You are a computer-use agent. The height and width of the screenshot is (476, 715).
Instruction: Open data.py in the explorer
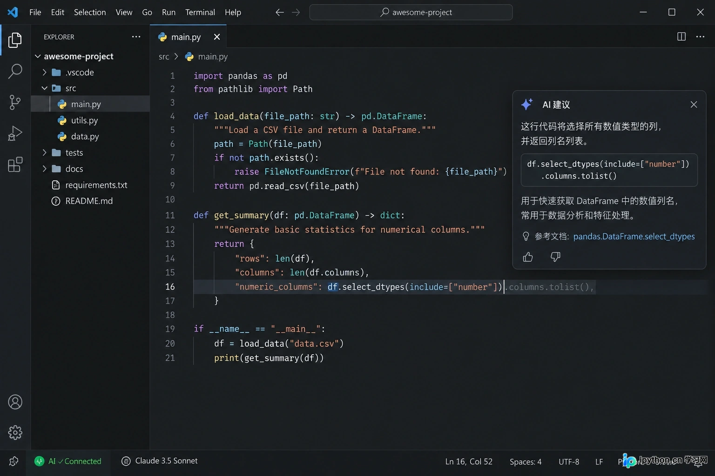(x=85, y=137)
